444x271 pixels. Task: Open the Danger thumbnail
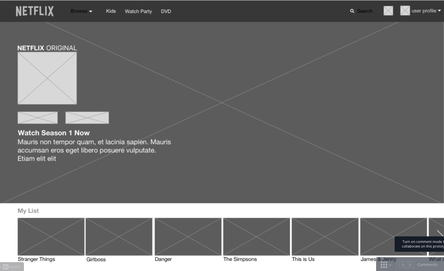point(188,236)
